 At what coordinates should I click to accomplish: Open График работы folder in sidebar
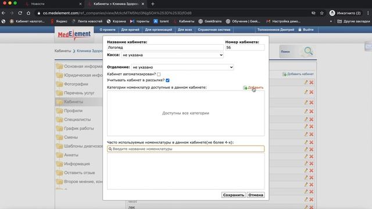[75, 128]
